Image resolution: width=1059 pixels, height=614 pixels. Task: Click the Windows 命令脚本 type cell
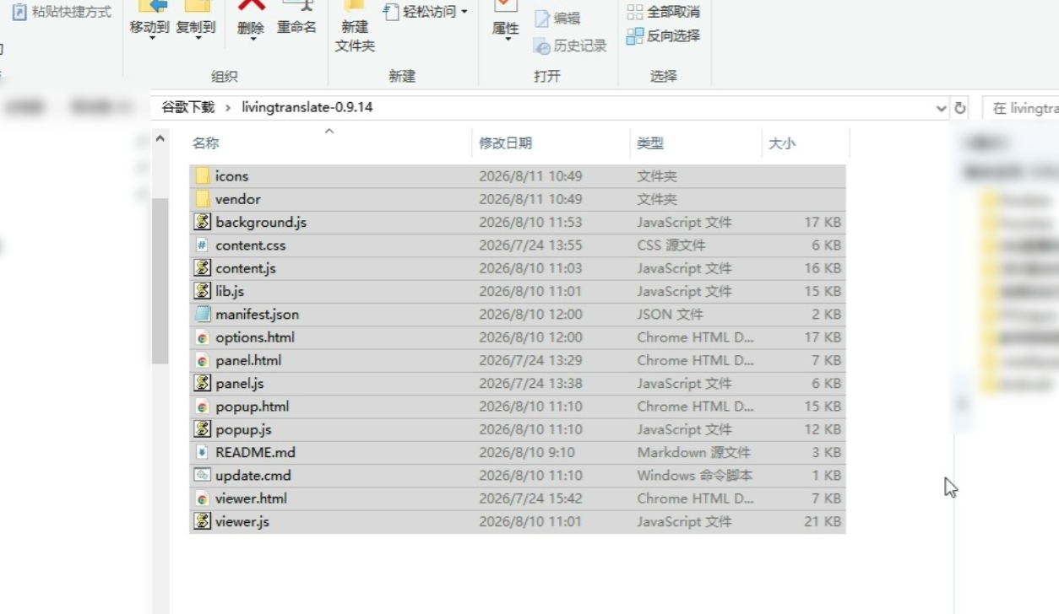coord(694,475)
